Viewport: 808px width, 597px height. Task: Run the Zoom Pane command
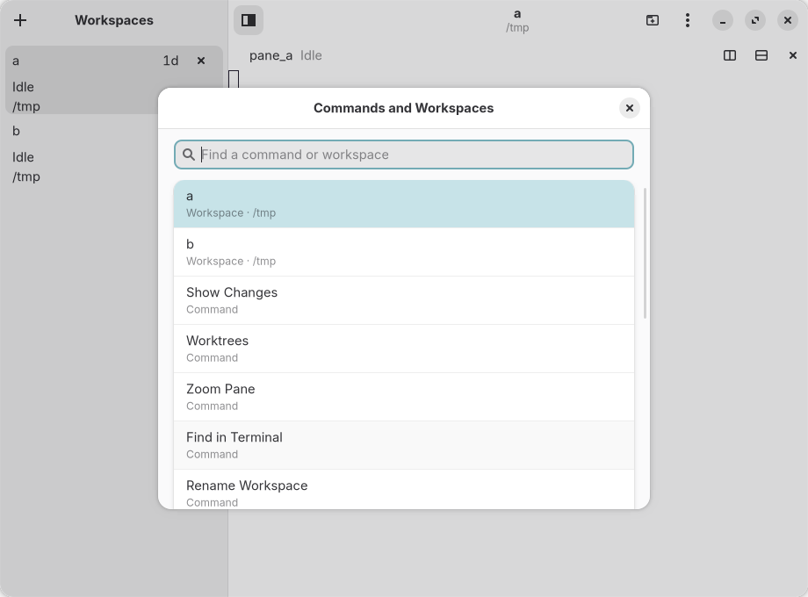click(404, 397)
